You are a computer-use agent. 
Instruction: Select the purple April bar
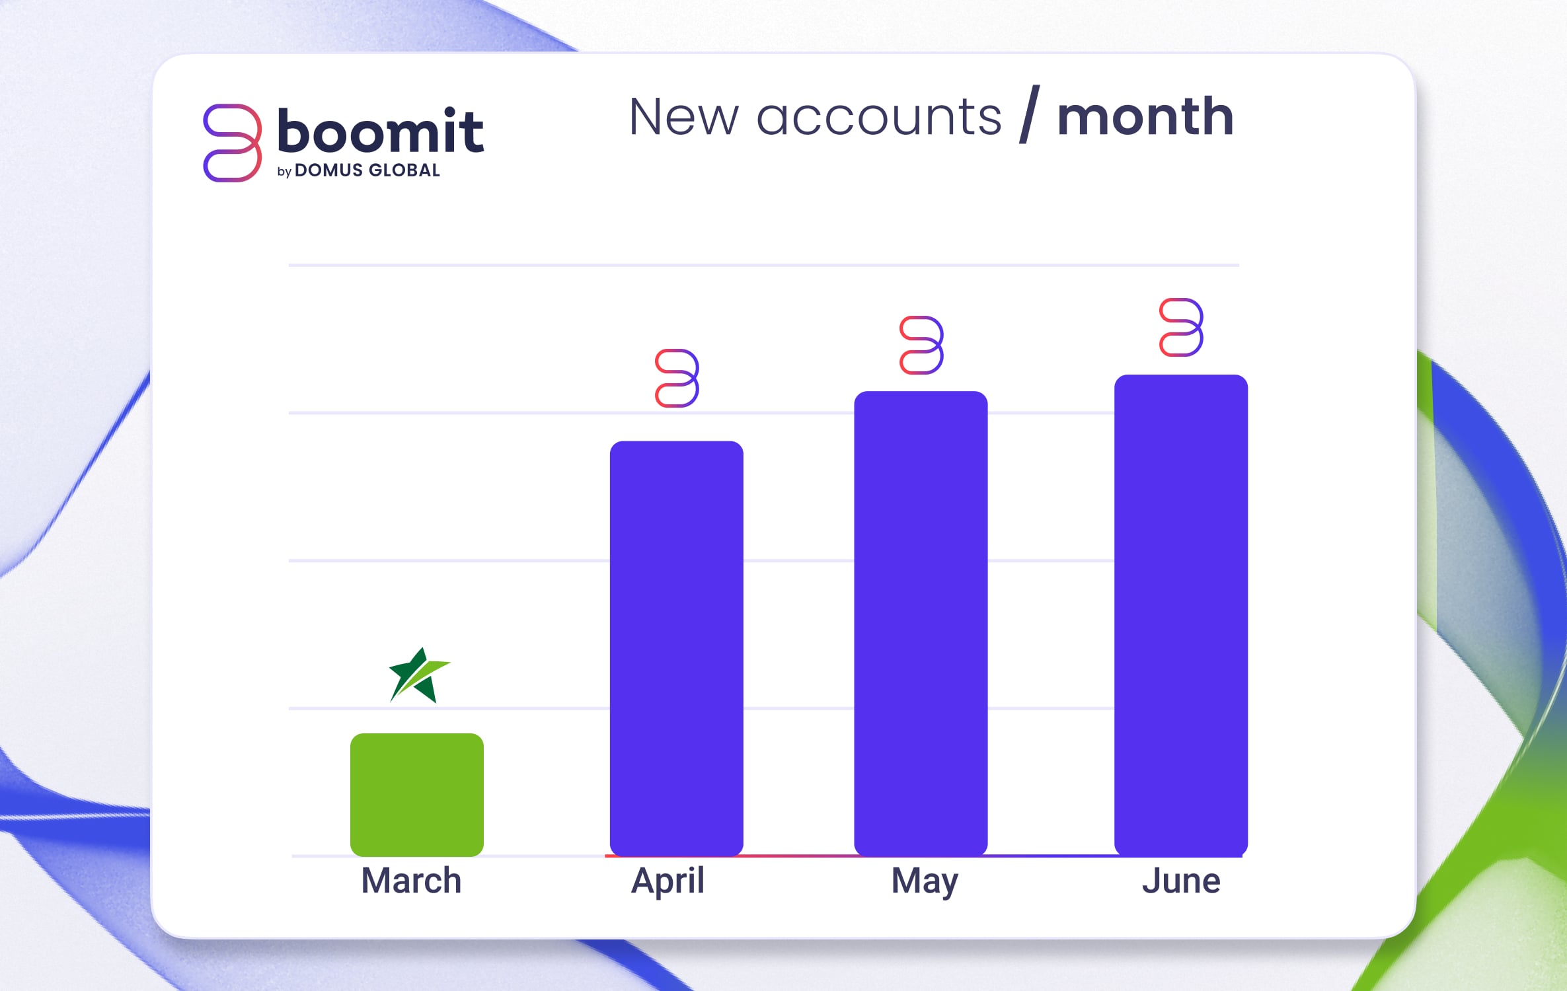point(676,647)
